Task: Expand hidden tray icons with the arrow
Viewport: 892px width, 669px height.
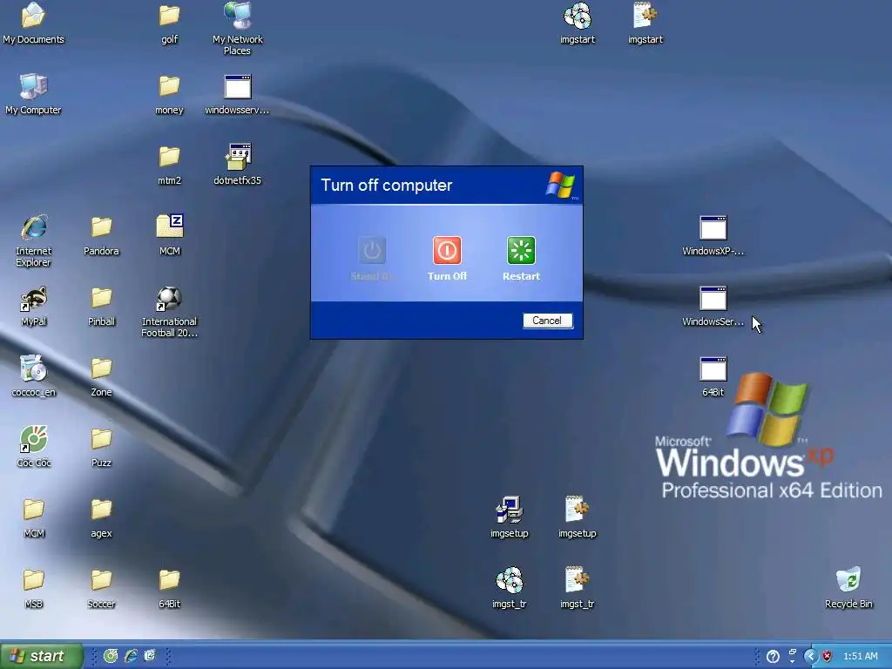Action: pyautogui.click(x=810, y=657)
